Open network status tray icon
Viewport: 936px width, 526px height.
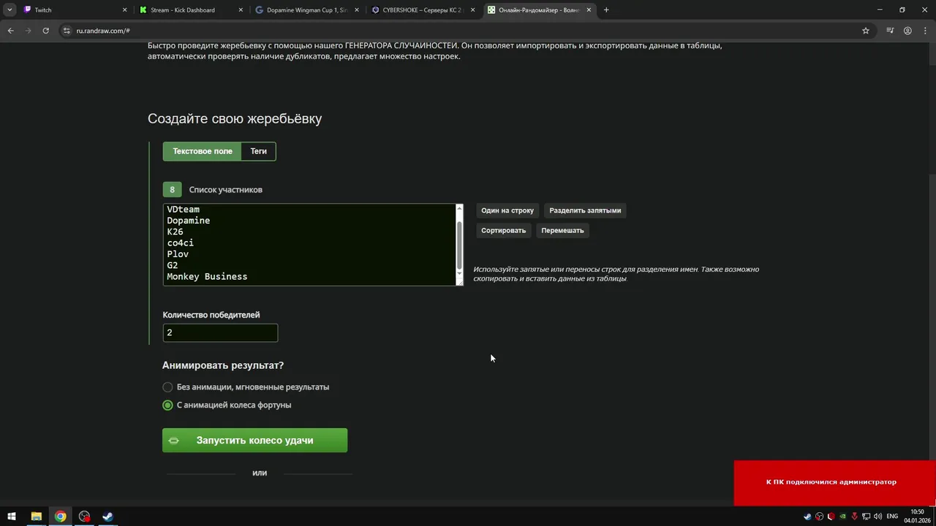point(866,517)
